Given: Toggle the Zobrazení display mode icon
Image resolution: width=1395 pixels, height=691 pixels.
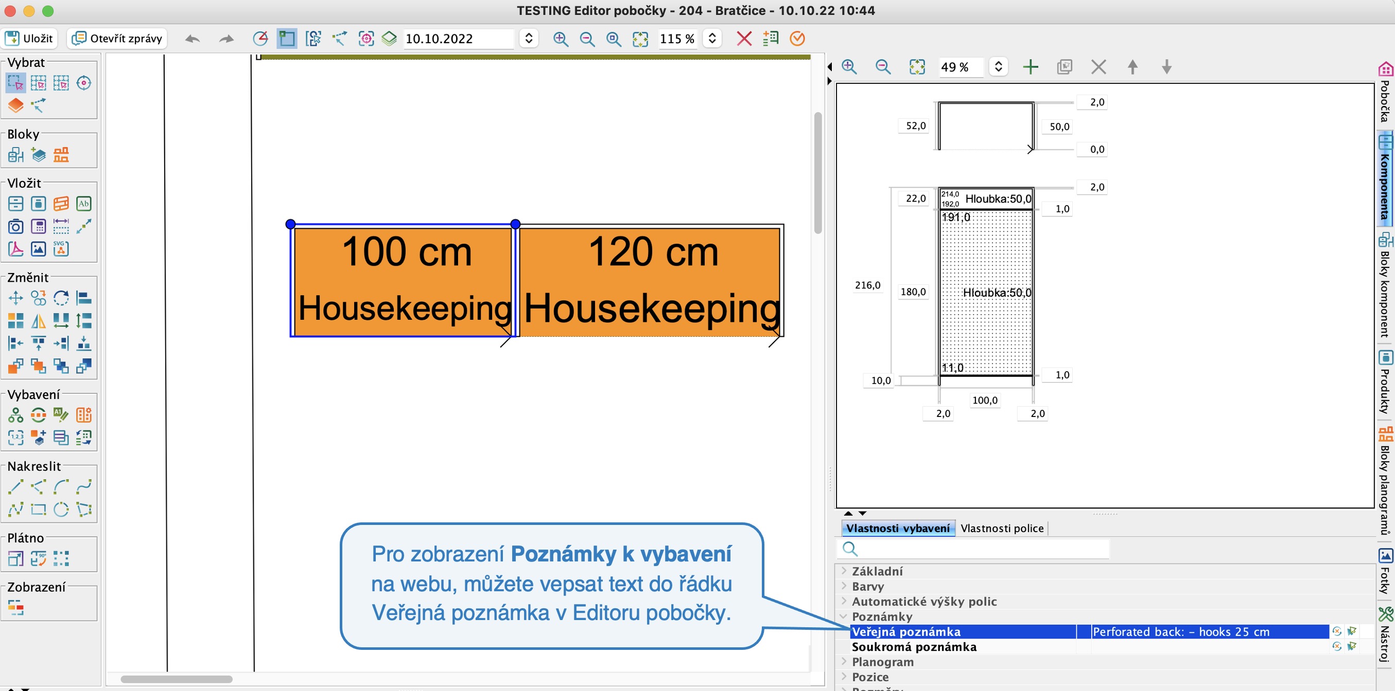Looking at the screenshot, I should tap(16, 608).
